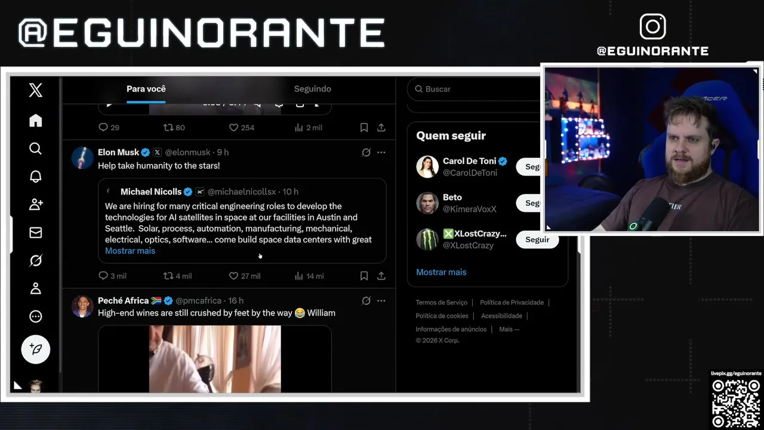This screenshot has height=430, width=764.
Task: Open Informações de anúncios link
Action: click(x=451, y=329)
